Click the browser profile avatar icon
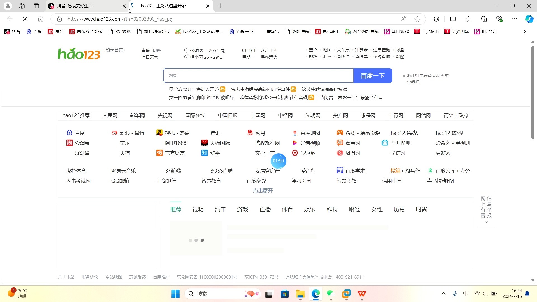This screenshot has height=302, width=537. point(8,6)
